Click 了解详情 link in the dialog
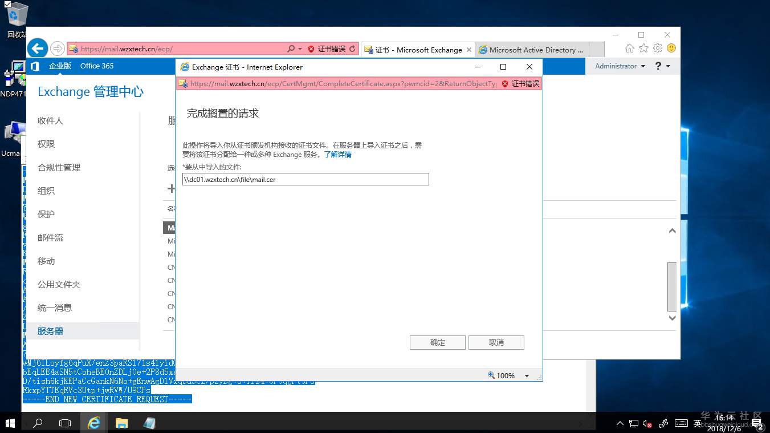770x433 pixels. 337,154
